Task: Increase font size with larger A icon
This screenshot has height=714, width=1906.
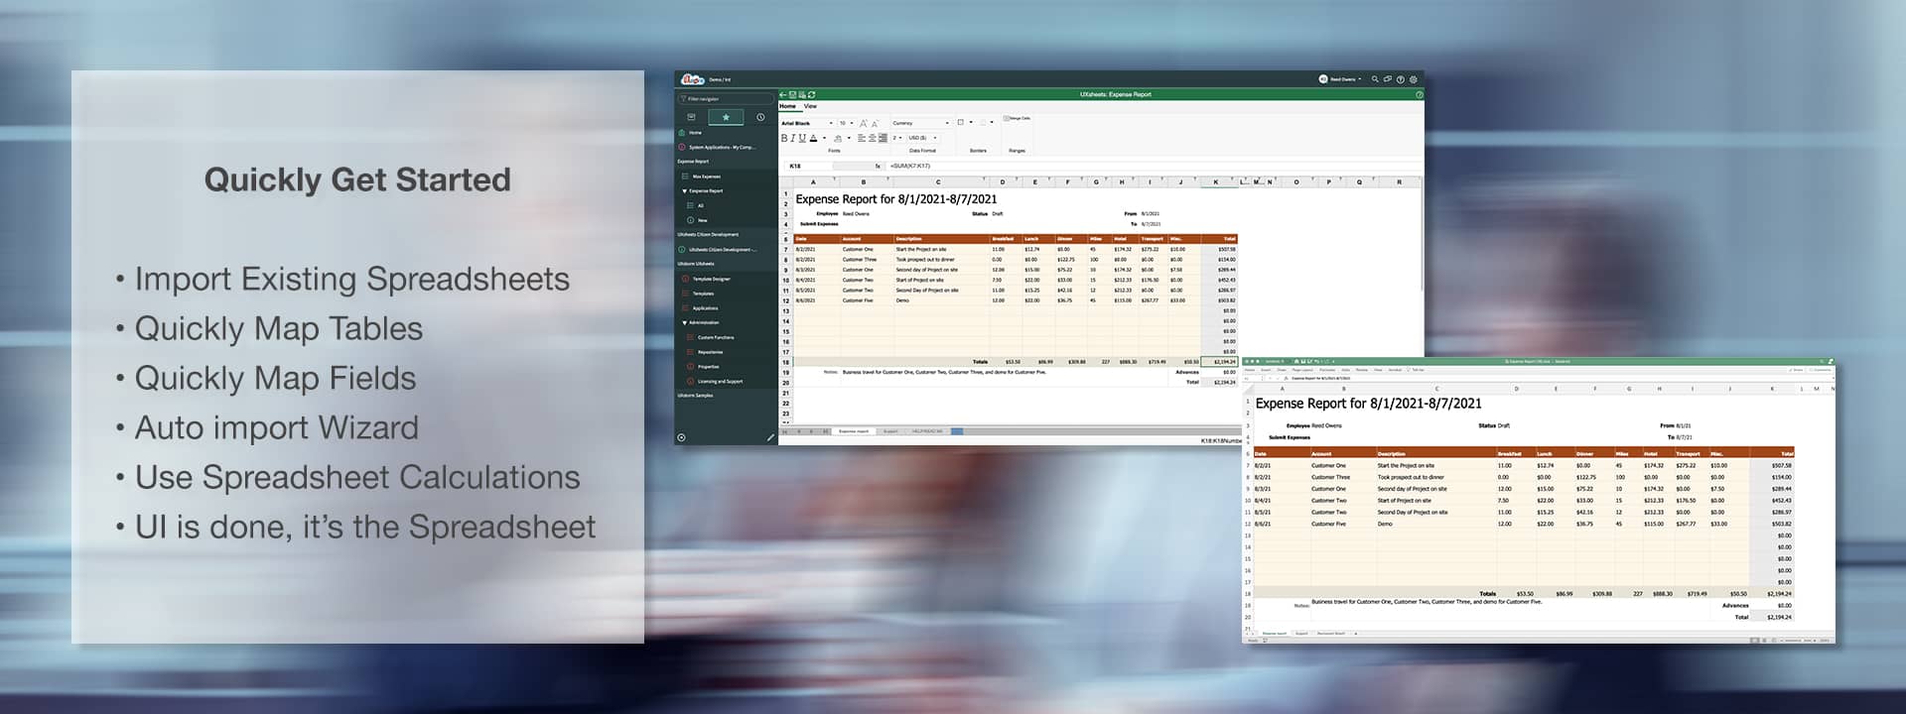Action: point(863,123)
